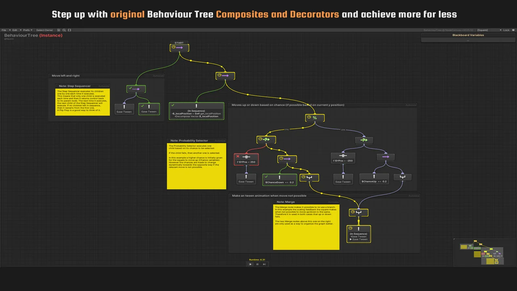
Task: Expand the Blackboard Variables panel
Action: (468, 35)
